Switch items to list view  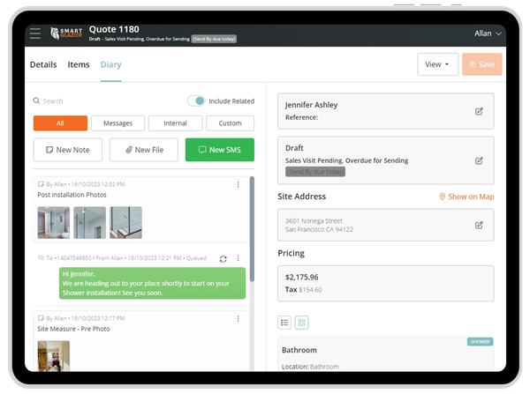(x=284, y=323)
